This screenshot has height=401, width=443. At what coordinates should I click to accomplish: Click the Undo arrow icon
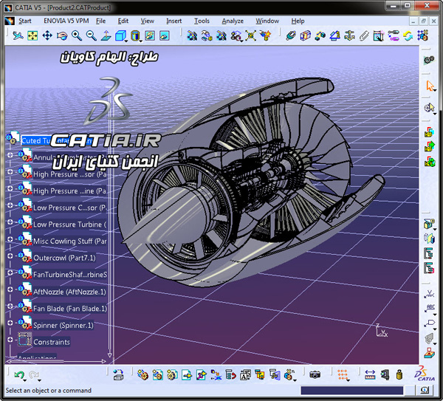[x=19, y=375]
